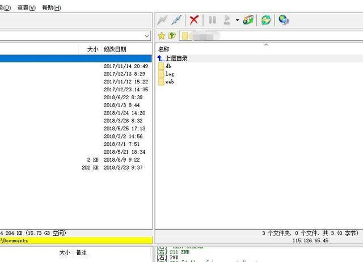This screenshot has width=363, height=262.
Task: Click the 211 END log line
Action: pos(173,252)
